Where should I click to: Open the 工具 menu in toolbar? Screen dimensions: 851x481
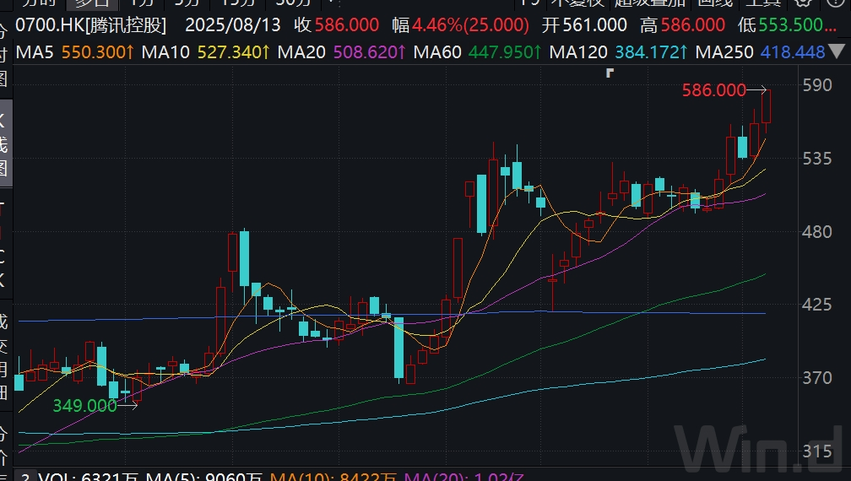(x=763, y=3)
